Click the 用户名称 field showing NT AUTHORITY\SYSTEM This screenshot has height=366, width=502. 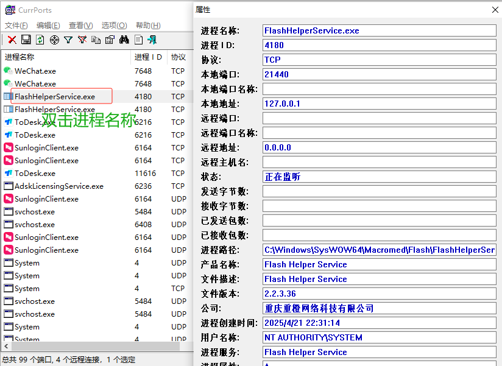click(x=380, y=337)
